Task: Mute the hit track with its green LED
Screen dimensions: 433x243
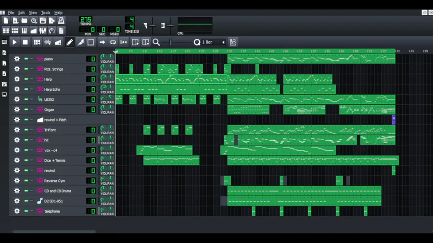Action: pos(26,140)
